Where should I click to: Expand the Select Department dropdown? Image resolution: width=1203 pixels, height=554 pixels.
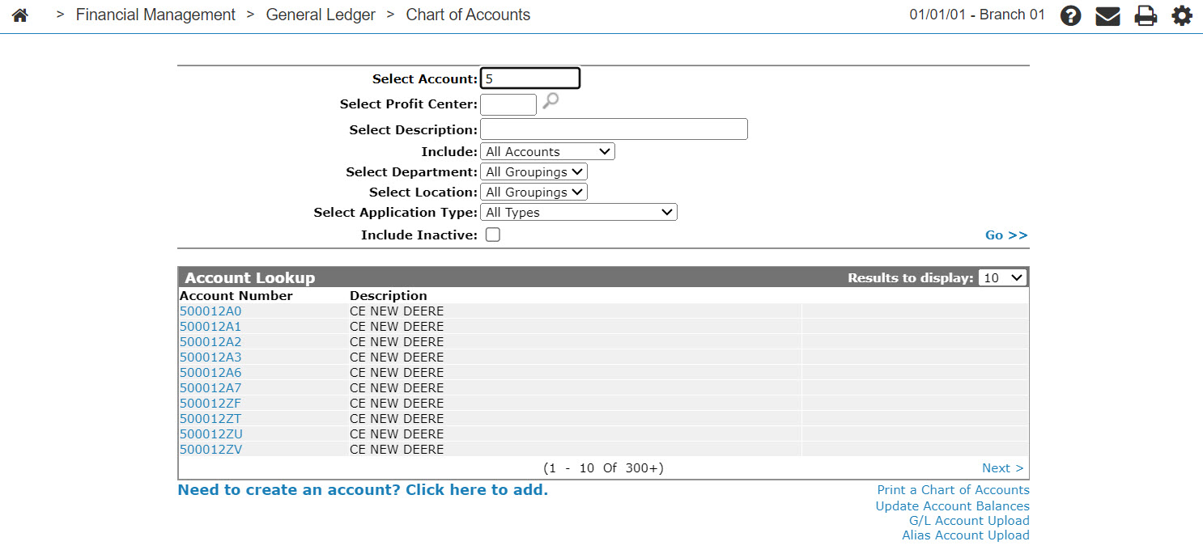point(533,171)
